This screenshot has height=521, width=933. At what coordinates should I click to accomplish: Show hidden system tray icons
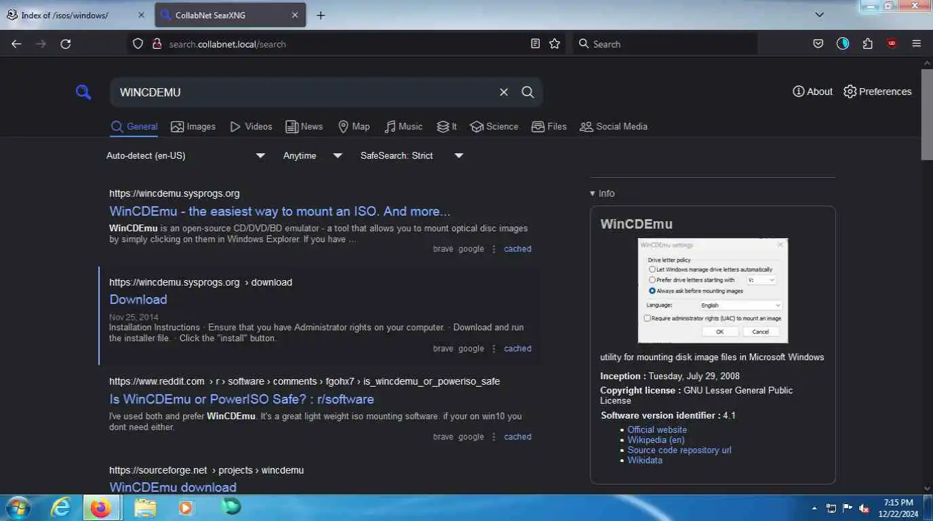point(814,508)
